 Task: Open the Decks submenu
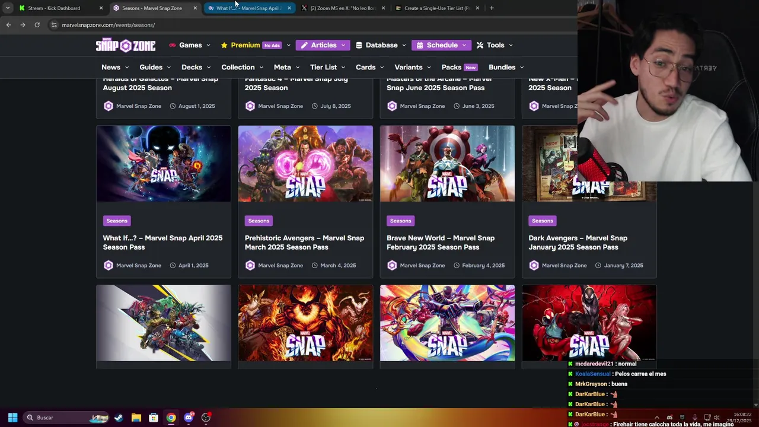coord(196,67)
